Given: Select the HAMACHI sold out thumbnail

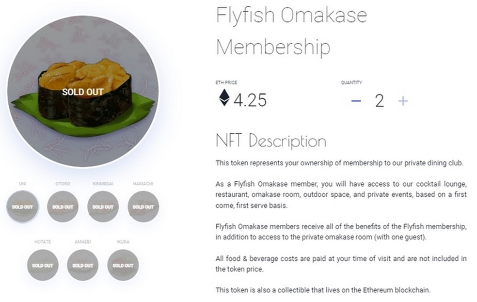Looking at the screenshot, I should (143, 207).
